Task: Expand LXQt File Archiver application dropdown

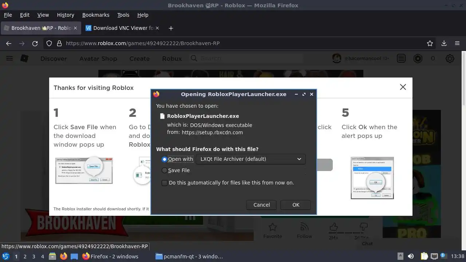Action: 251,159
